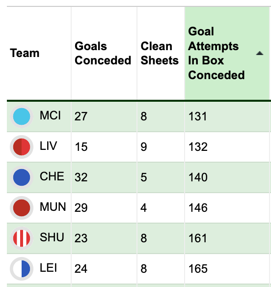The height and width of the screenshot is (287, 271).
Task: Sort table by Clean Sheets header
Action: click(160, 53)
